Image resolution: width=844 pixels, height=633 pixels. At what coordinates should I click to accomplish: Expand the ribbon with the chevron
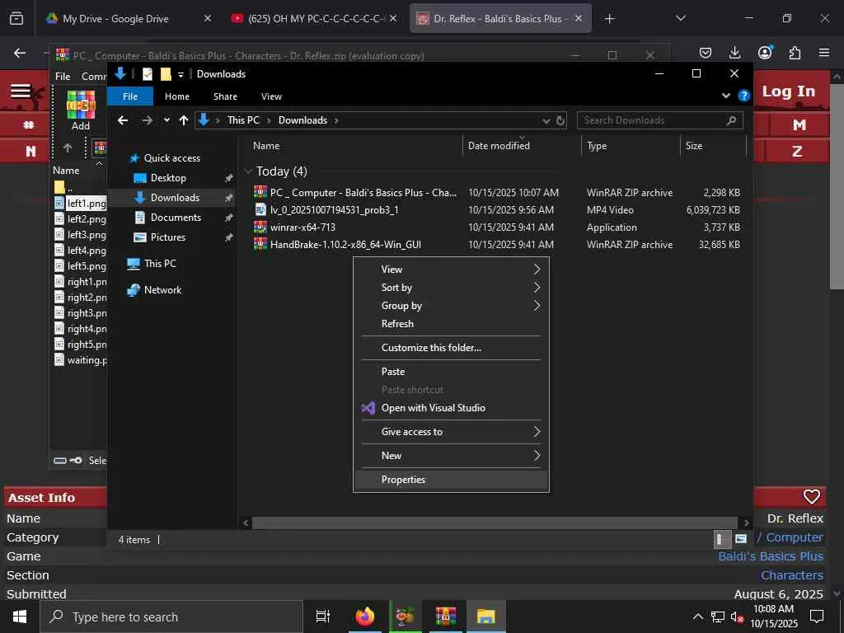point(725,96)
